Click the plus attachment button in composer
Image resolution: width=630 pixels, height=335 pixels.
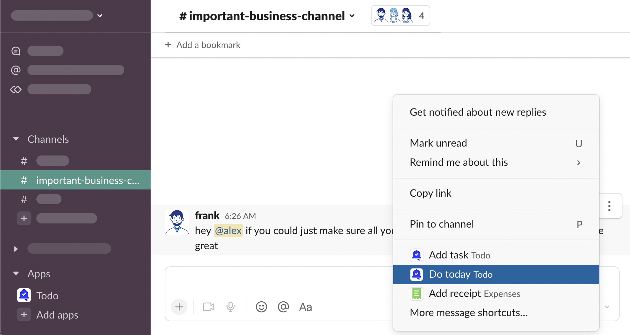pos(179,307)
